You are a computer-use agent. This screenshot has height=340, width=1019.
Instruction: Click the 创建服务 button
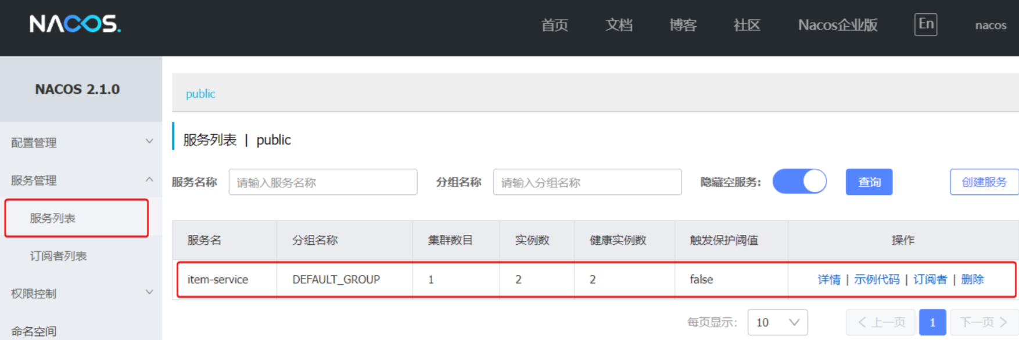[x=984, y=182]
